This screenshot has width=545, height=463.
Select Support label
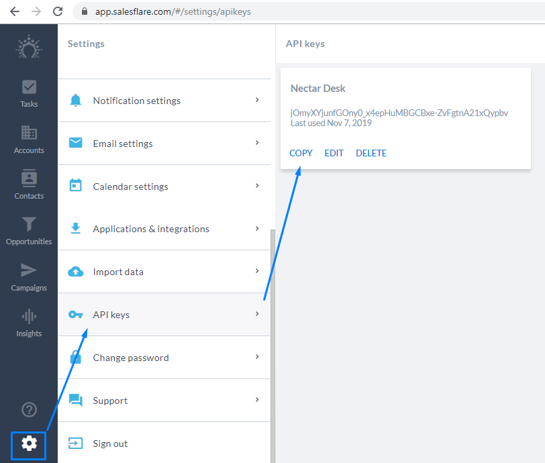click(x=110, y=401)
